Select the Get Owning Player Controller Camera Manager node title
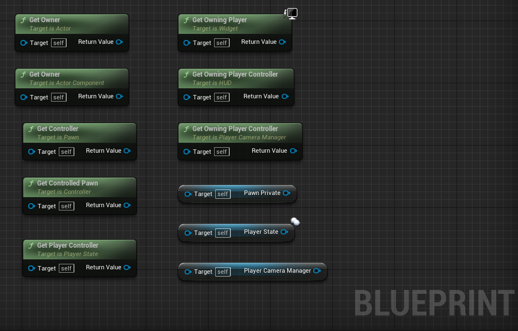Image resolution: width=518 pixels, height=331 pixels. pyautogui.click(x=235, y=129)
